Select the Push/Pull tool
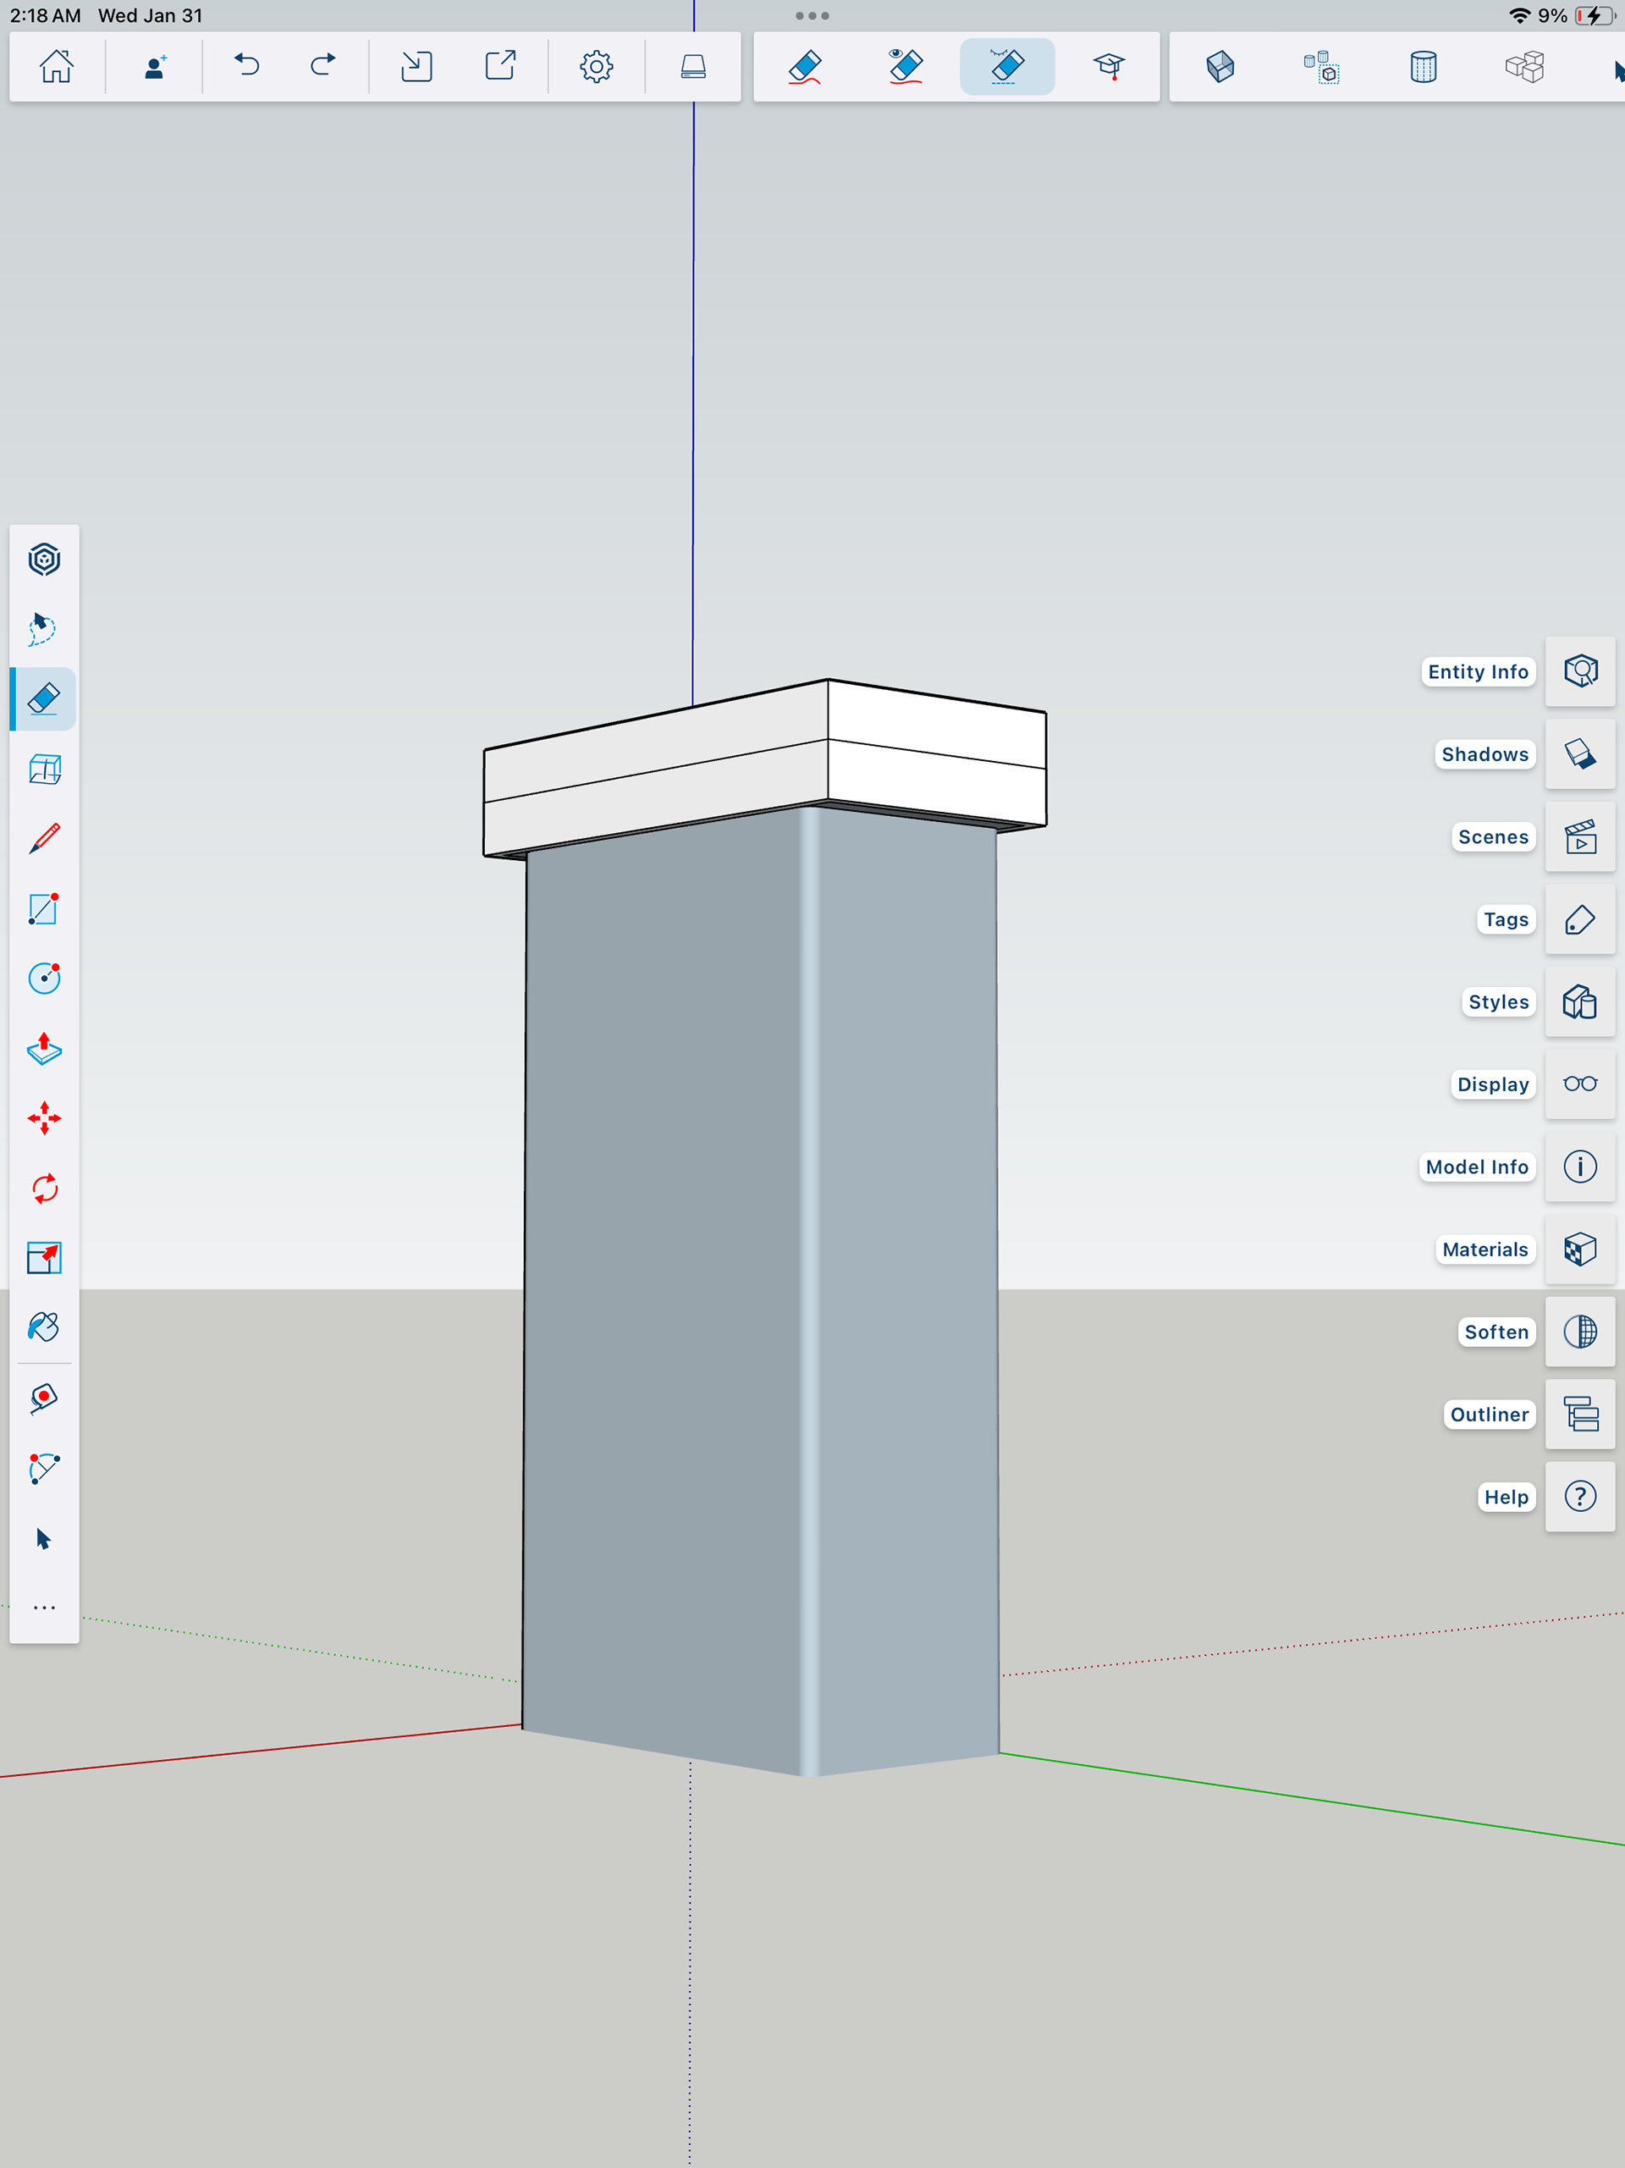The height and width of the screenshot is (2168, 1625). coord(44,1049)
